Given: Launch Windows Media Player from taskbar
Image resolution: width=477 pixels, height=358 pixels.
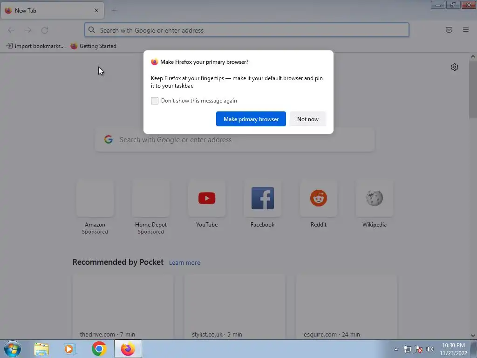Looking at the screenshot, I should [70, 349].
